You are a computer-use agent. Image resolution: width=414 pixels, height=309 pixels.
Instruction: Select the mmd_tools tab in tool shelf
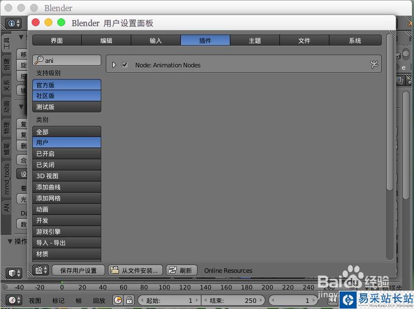click(x=7, y=179)
